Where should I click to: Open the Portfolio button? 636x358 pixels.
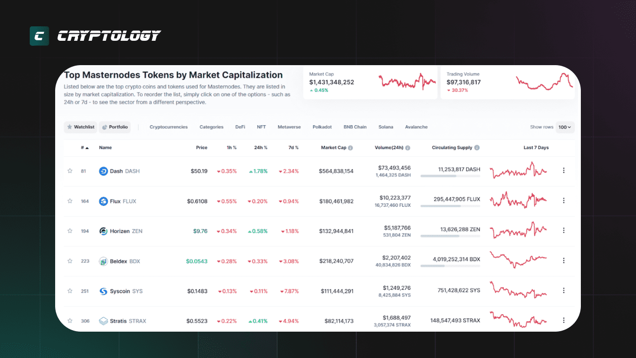tap(115, 127)
